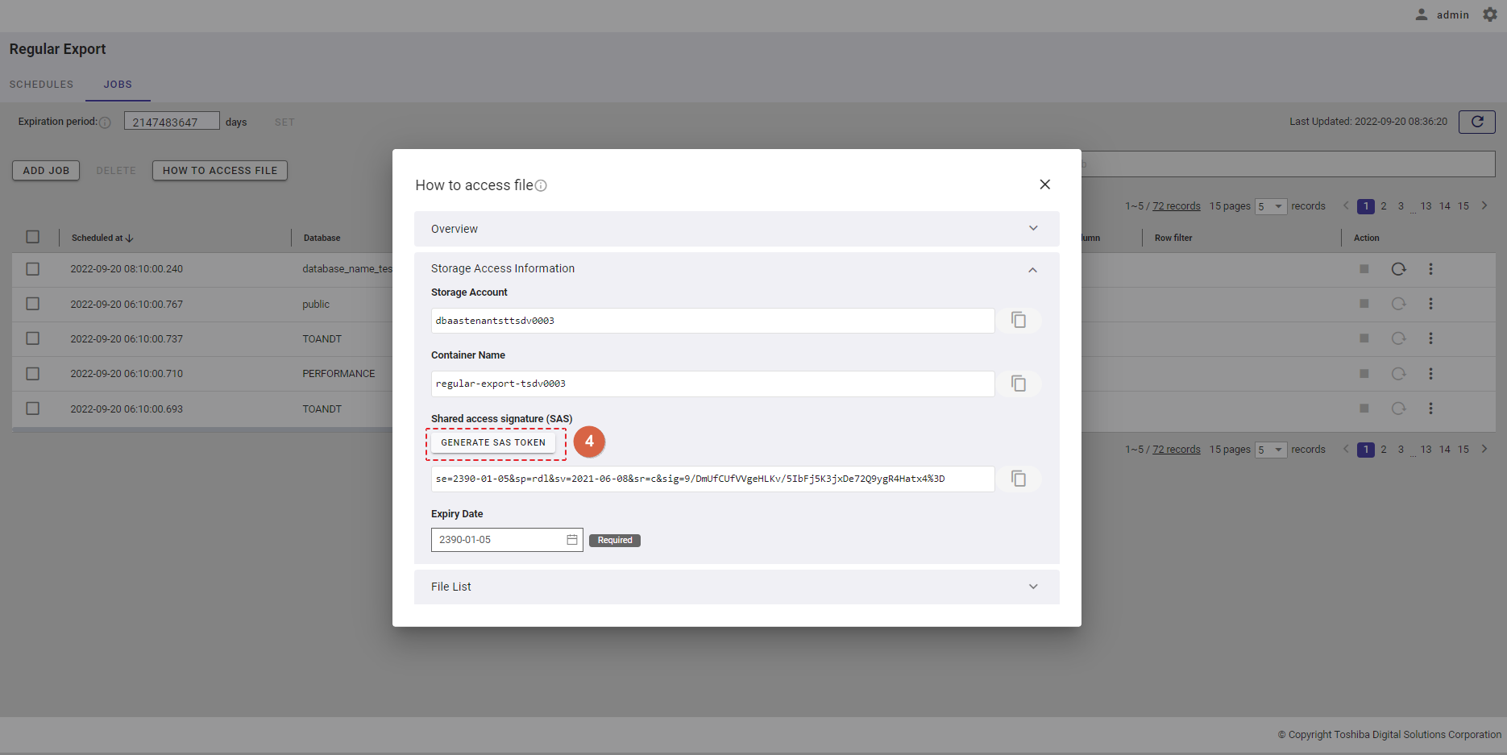Screen dimensions: 1507x755
Task: Copy the Container Name value
Action: (x=1019, y=384)
